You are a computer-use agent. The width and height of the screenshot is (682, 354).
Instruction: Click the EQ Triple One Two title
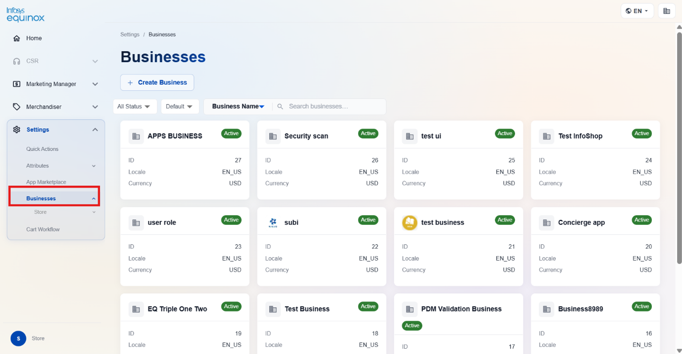click(x=177, y=309)
